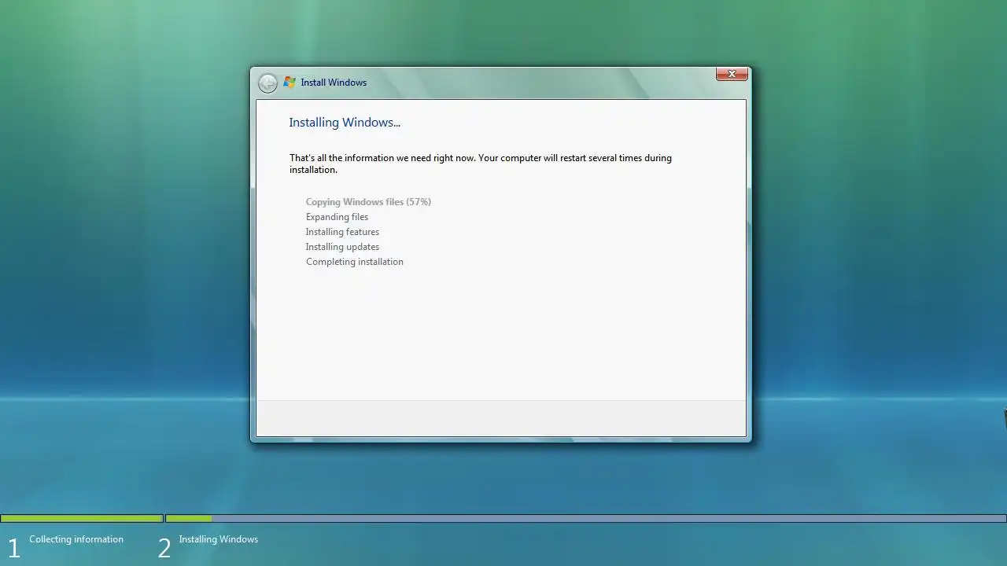Click the 'Installing Windows...' heading
Image resolution: width=1007 pixels, height=566 pixels.
(x=345, y=123)
